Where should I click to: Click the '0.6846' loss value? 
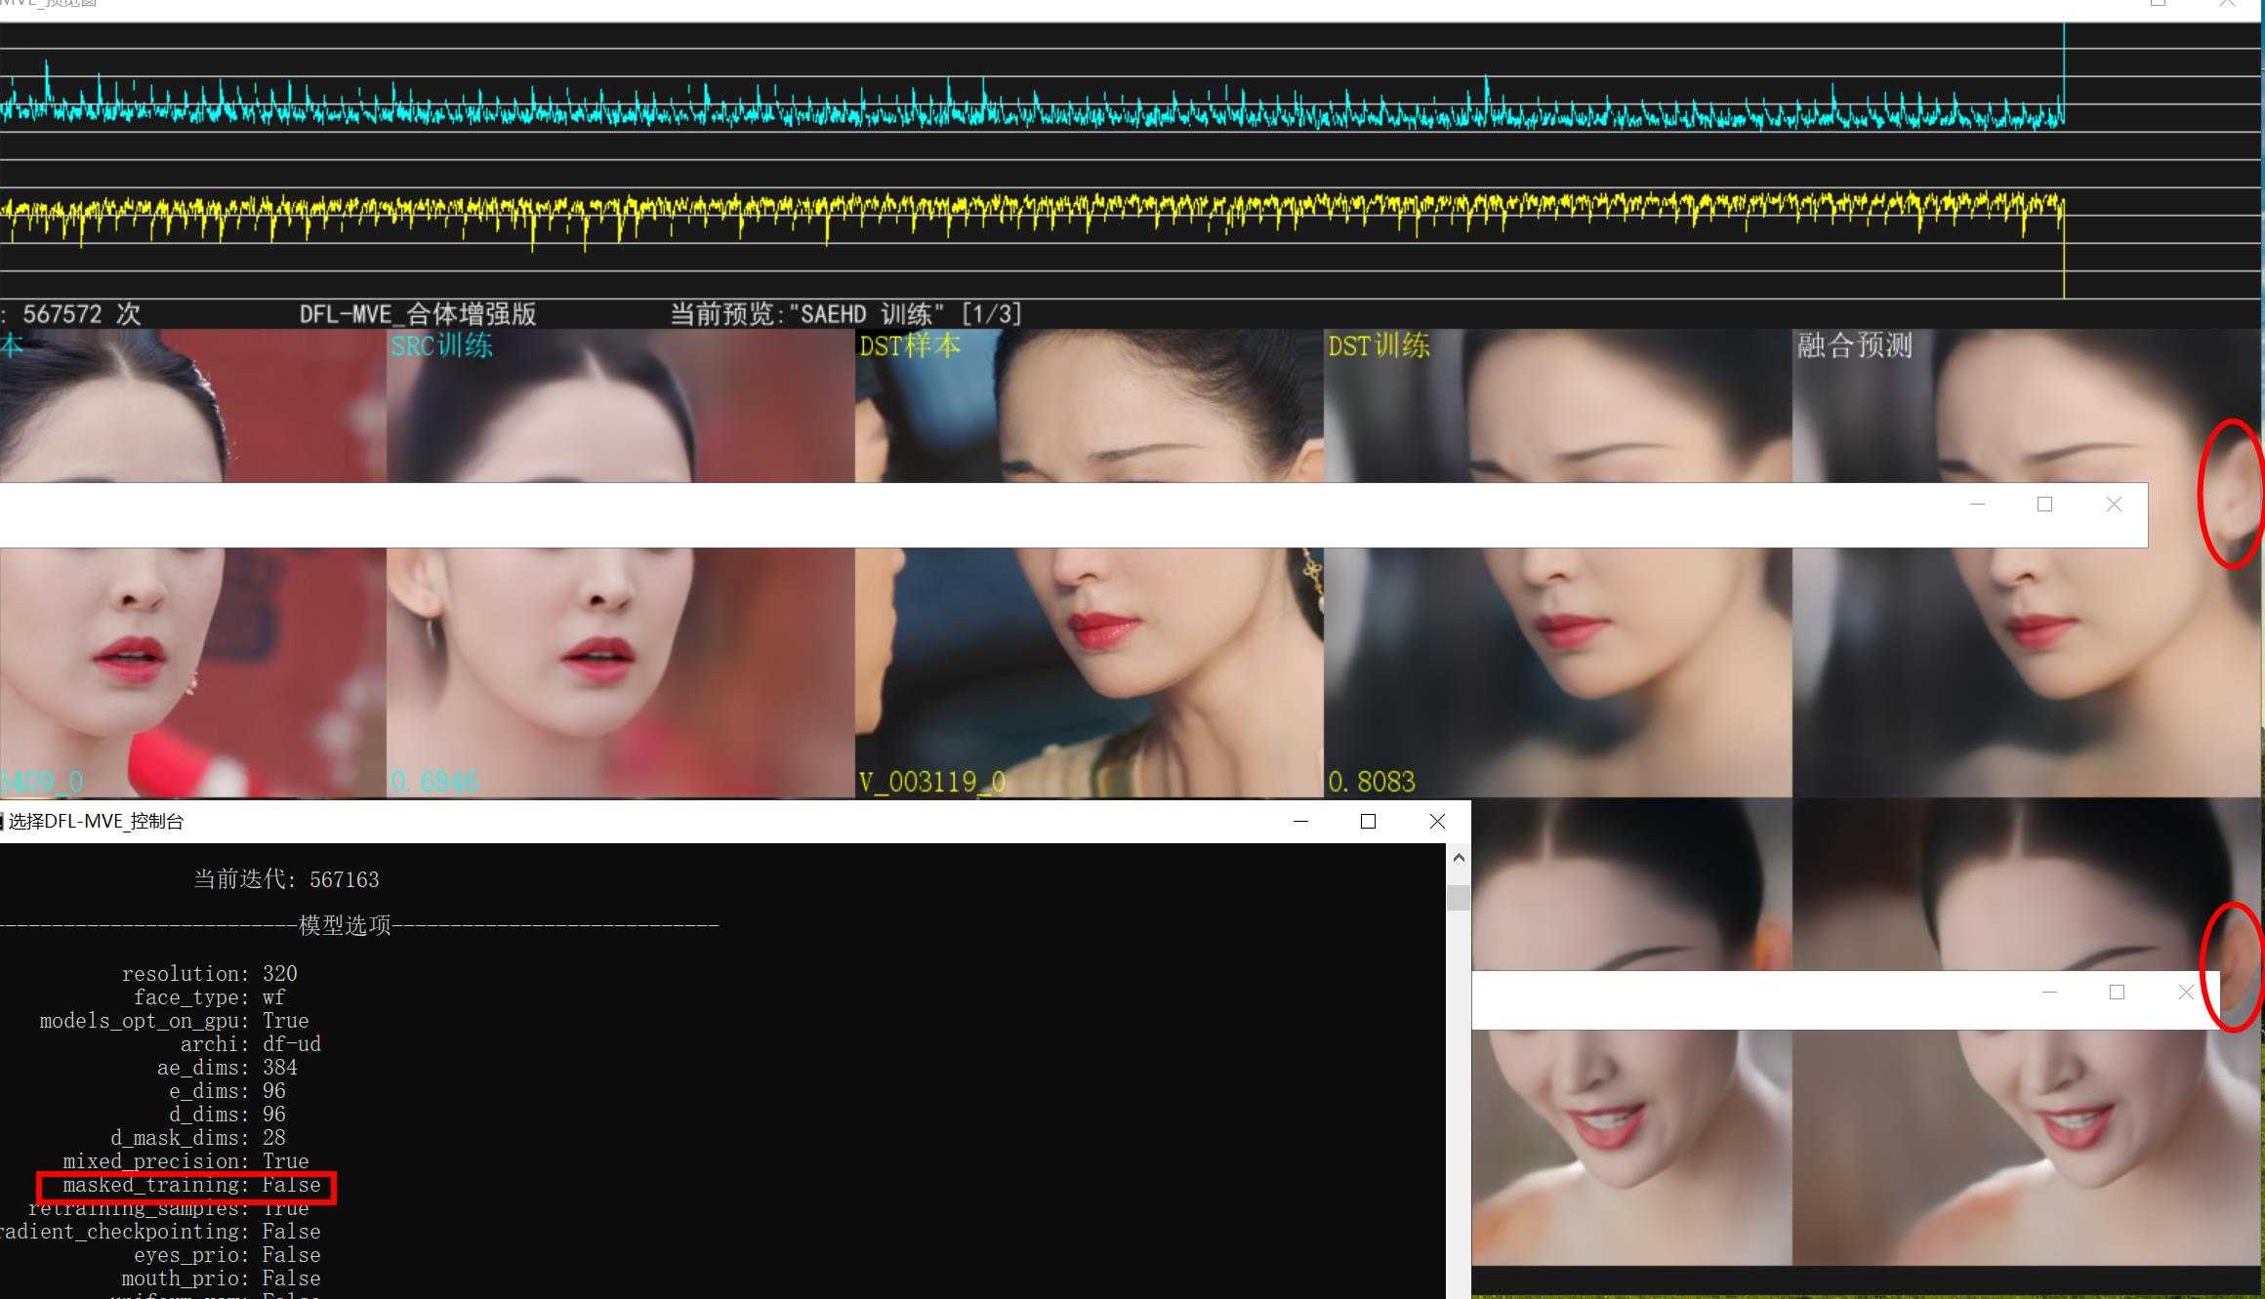coord(434,782)
